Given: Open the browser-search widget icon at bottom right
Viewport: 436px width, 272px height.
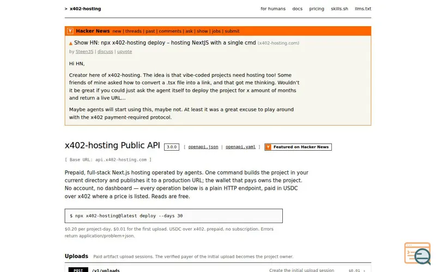Looking at the screenshot, I should point(417,254).
